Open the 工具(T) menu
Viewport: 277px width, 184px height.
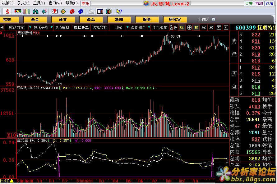point(39,3)
